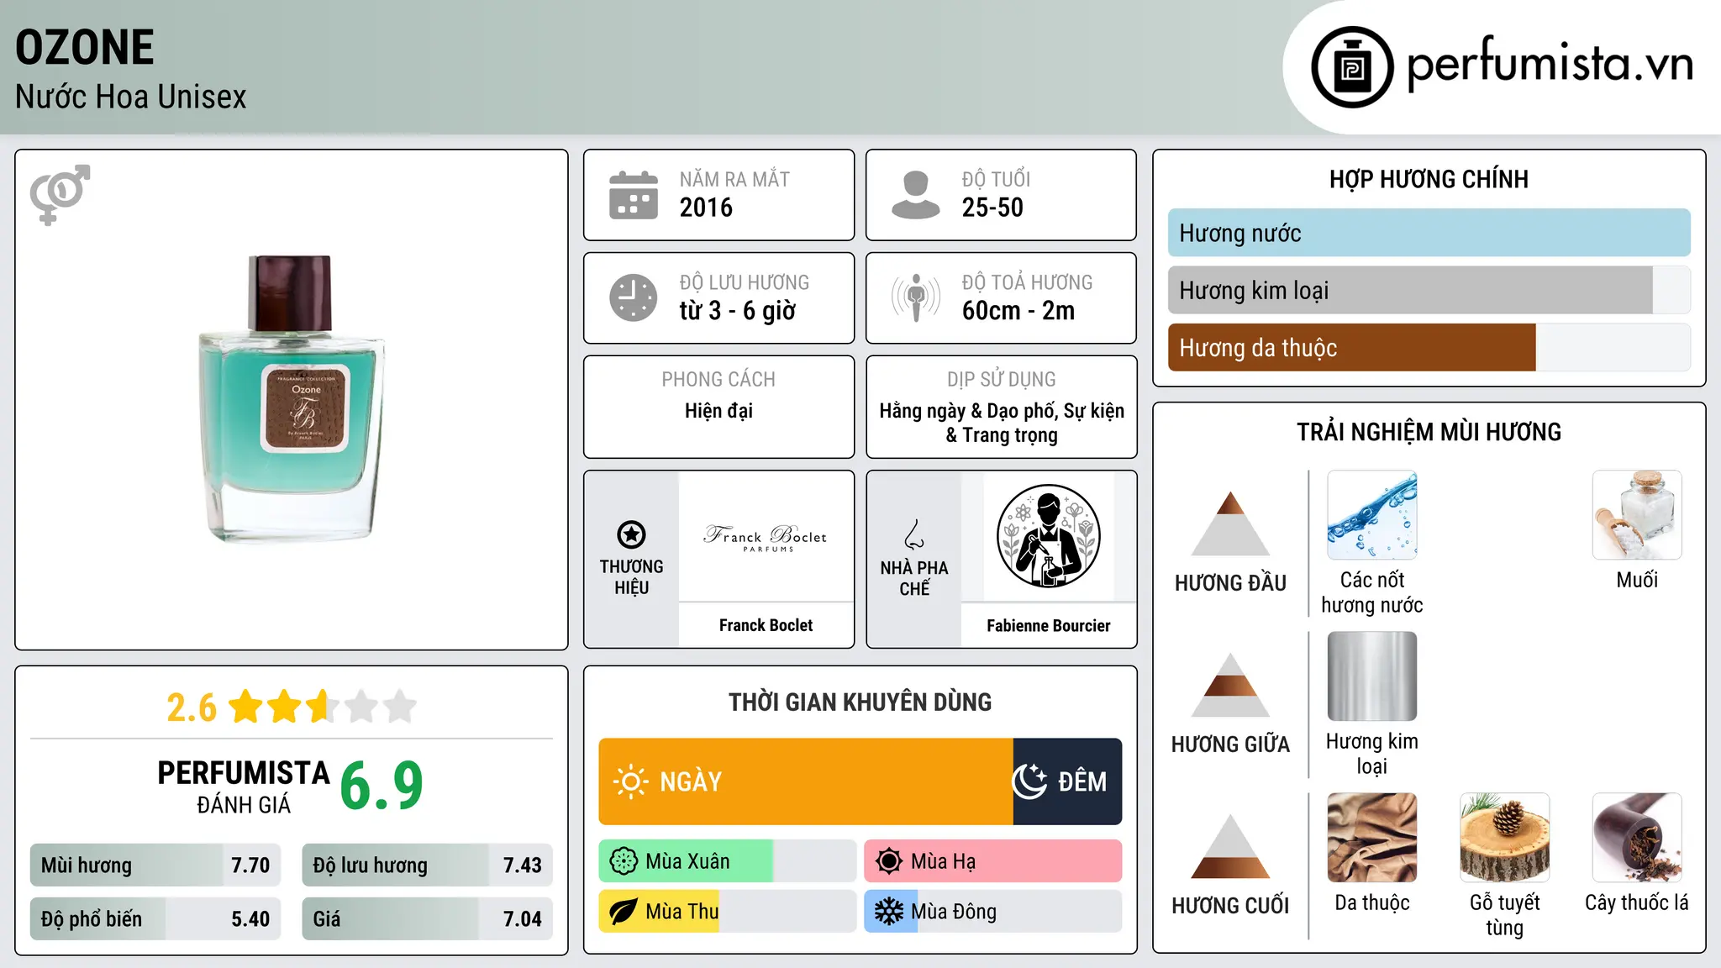Screen dimensions: 1721x968
Task: Open the Các nốt hương nước note image
Action: click(1372, 515)
